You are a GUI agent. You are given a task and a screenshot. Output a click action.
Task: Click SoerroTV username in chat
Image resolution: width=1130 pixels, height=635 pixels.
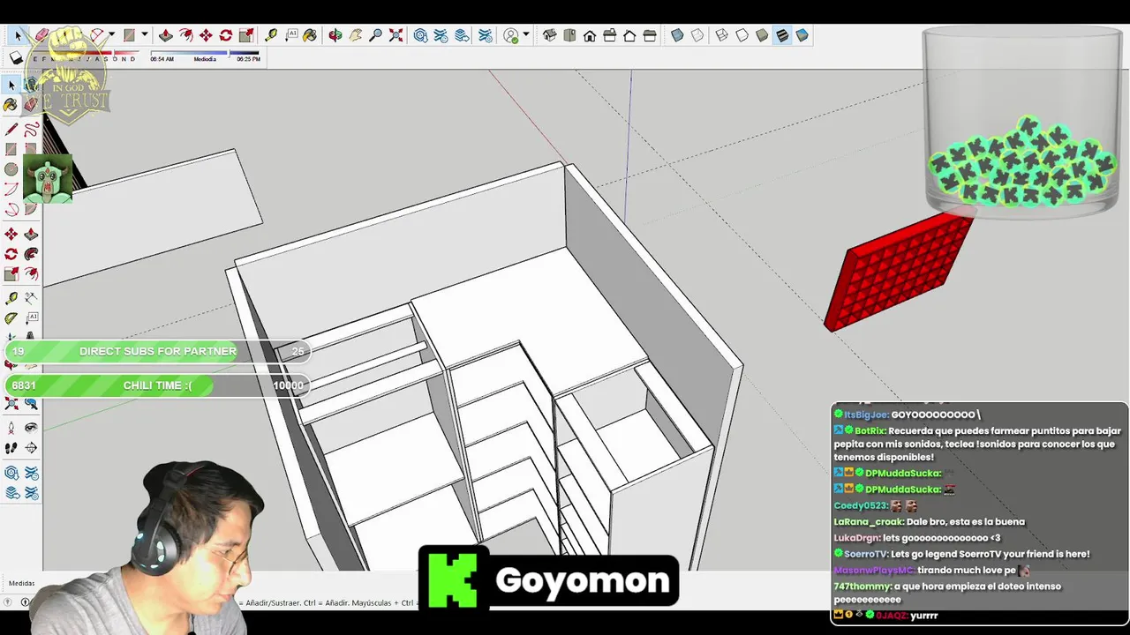pyautogui.click(x=866, y=554)
